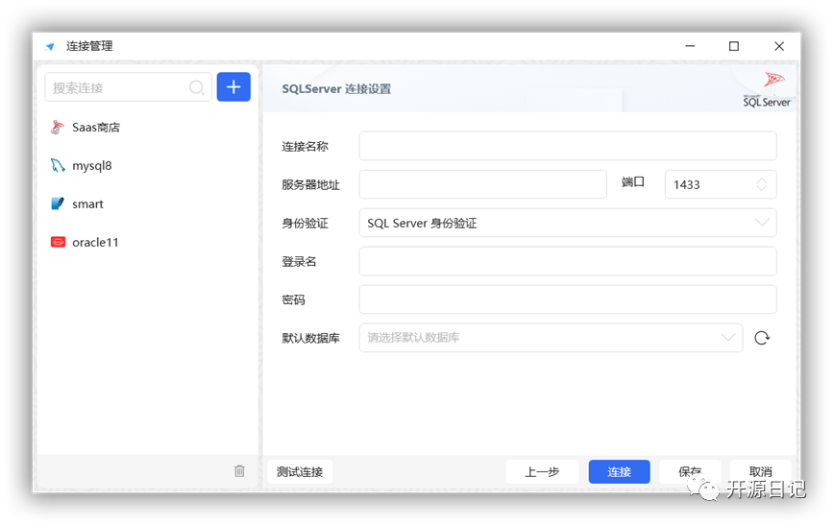
Task: Click the app paper plane icon
Action: (x=50, y=46)
